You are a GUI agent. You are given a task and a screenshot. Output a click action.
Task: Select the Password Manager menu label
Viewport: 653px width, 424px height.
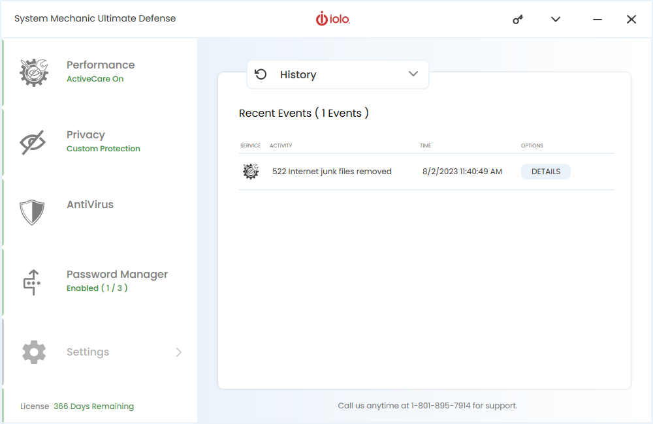117,275
